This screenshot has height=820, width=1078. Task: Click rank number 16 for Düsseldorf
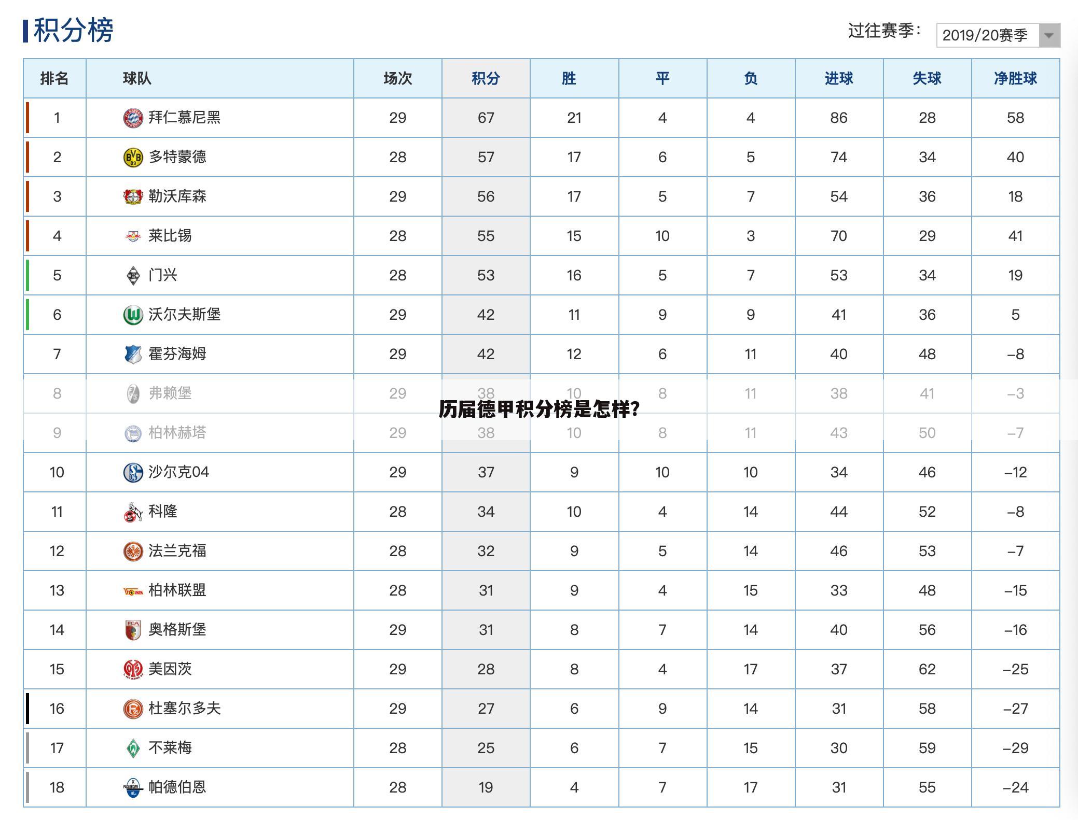click(57, 709)
